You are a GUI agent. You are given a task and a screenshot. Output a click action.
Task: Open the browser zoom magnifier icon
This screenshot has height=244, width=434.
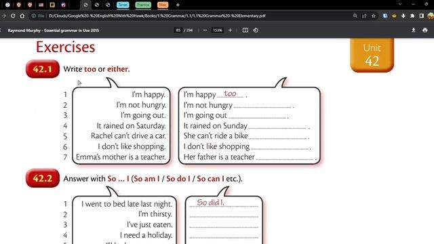(355, 16)
